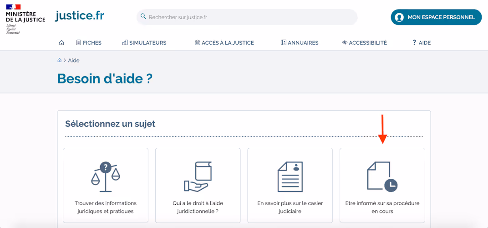Click the Annuaires directory icon
The height and width of the screenshot is (228, 488).
pyautogui.click(x=283, y=43)
